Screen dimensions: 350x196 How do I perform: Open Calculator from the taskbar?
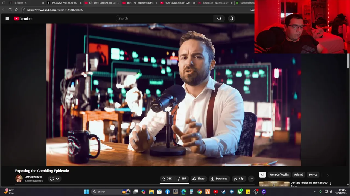click(191, 192)
